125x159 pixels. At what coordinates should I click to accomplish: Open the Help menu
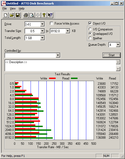point(22,9)
